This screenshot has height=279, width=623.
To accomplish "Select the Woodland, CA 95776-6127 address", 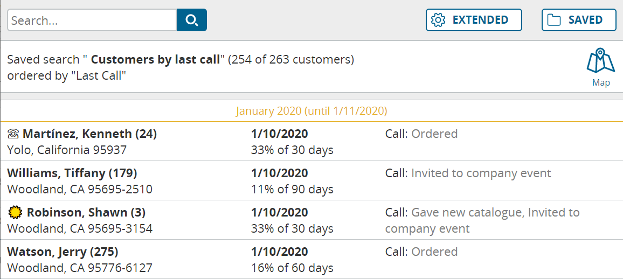I will pyautogui.click(x=80, y=268).
